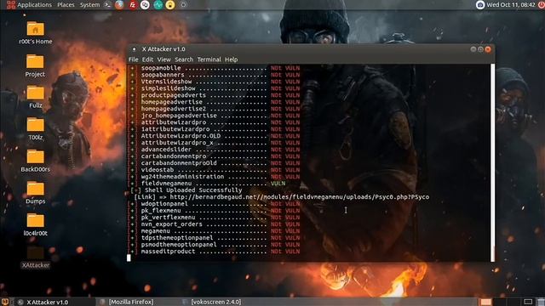Click the 'advancedslider' module row
This screenshot has width=545, height=306.
click(215, 150)
